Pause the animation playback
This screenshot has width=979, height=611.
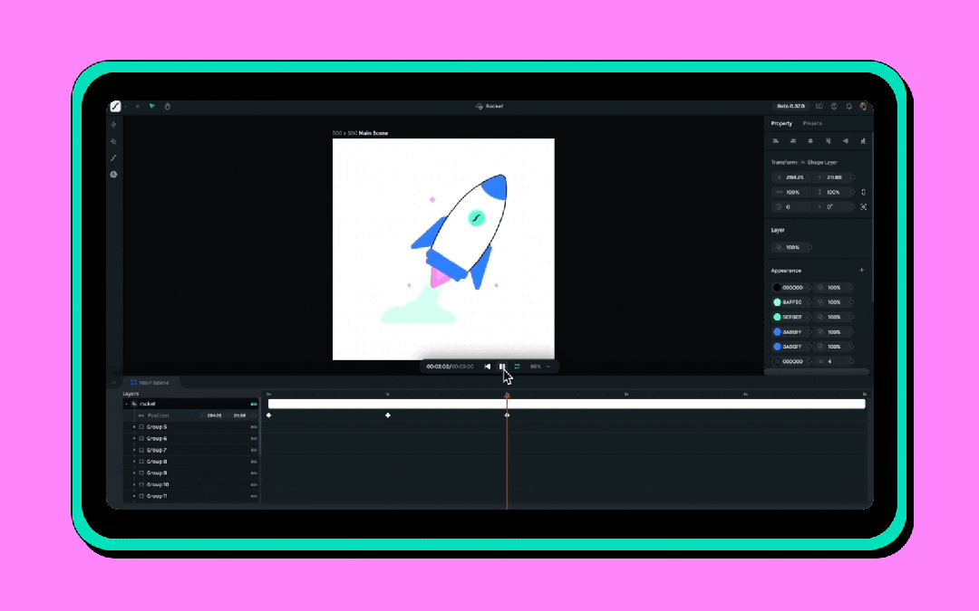click(x=502, y=367)
